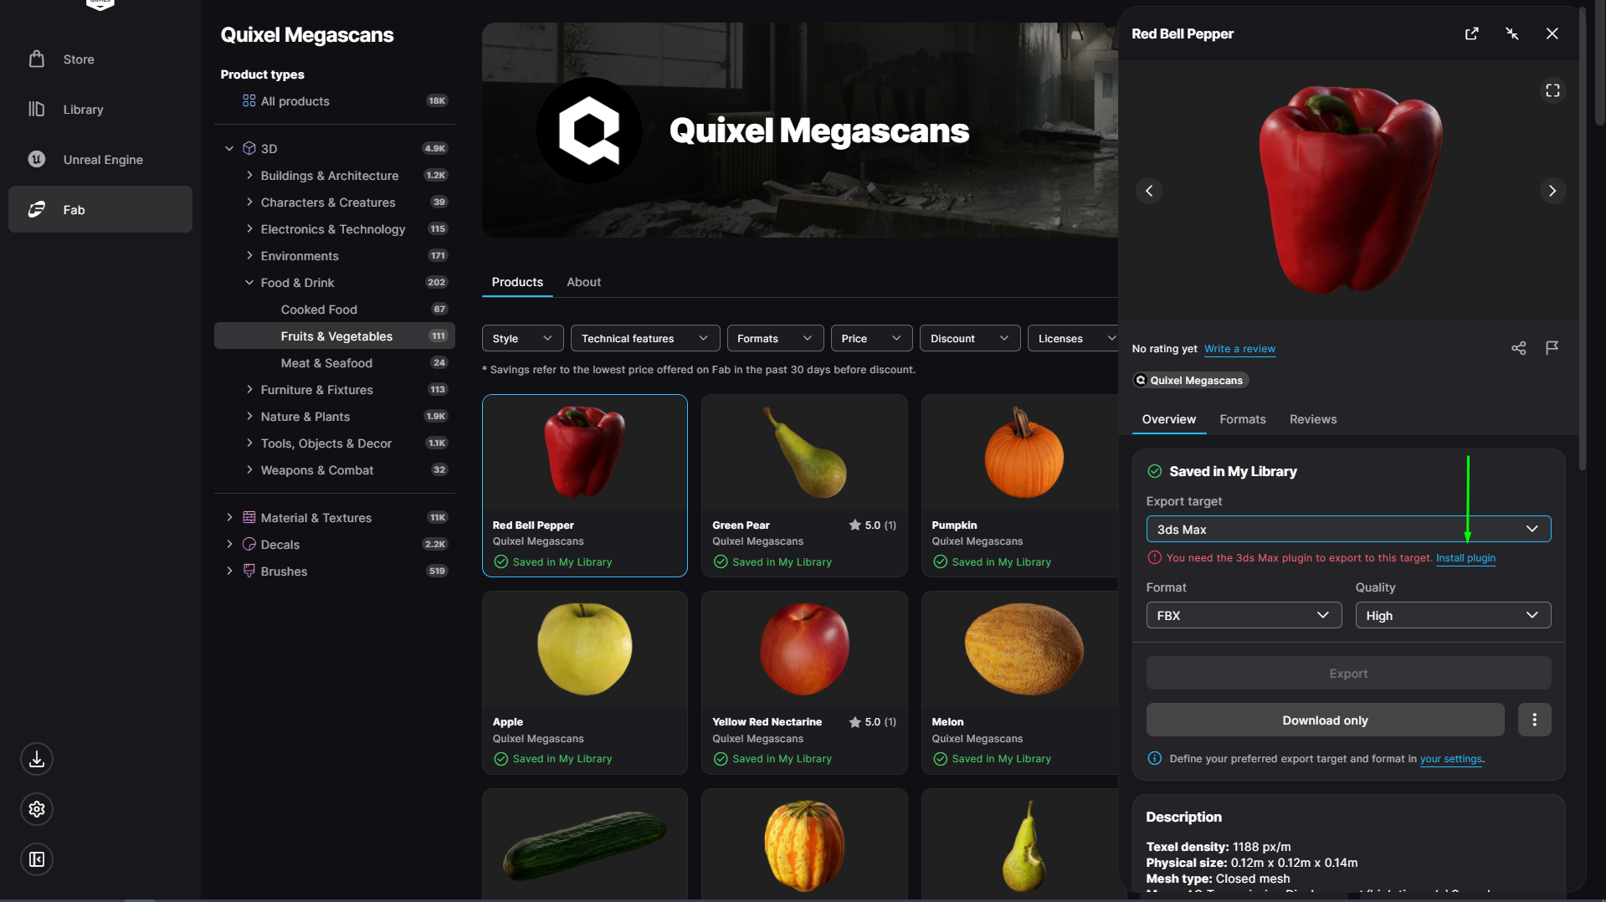Select Cooked Food subcategory

click(335, 310)
